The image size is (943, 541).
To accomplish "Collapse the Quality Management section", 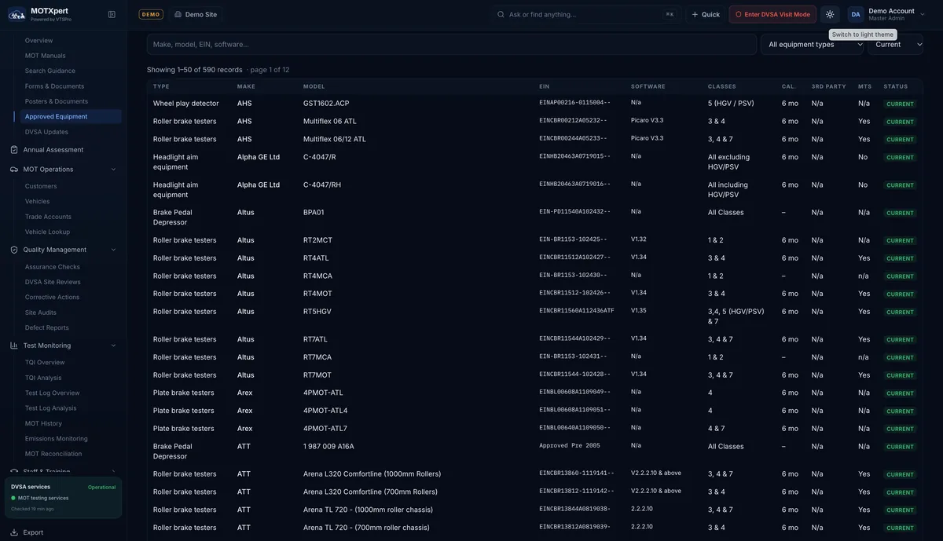I will click(x=113, y=250).
